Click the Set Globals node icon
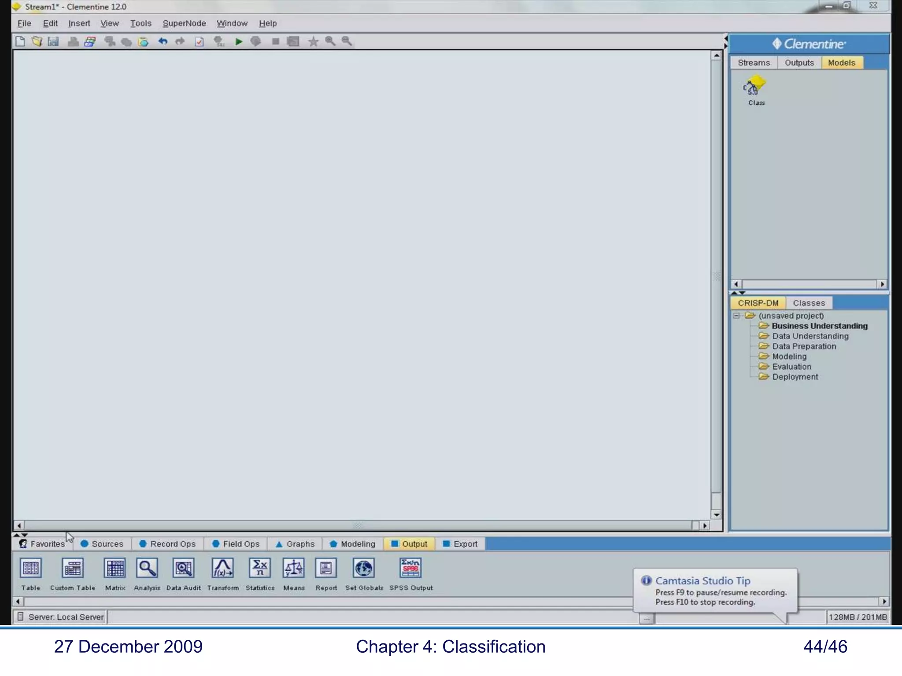This screenshot has width=902, height=676. click(x=364, y=569)
